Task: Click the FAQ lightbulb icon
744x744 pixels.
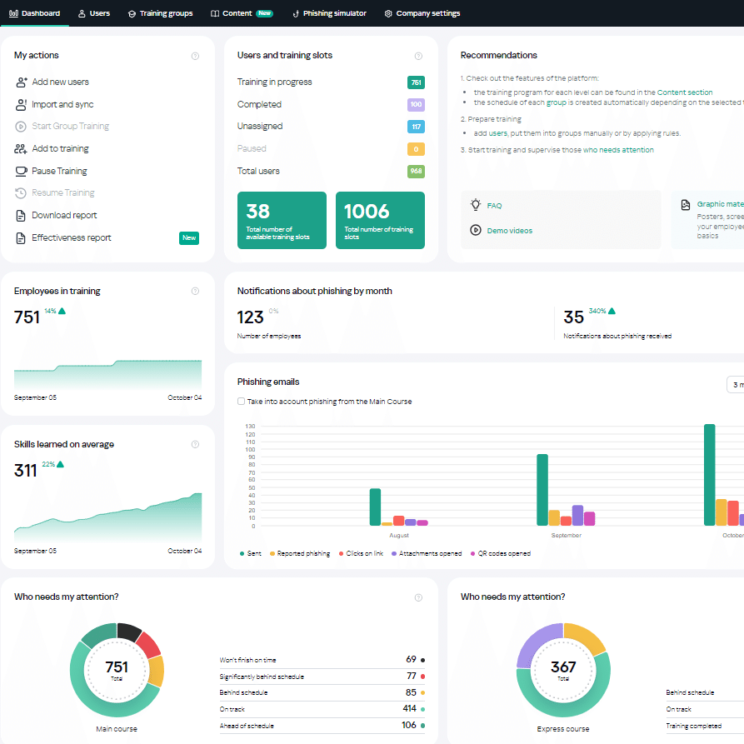Action: click(x=476, y=205)
